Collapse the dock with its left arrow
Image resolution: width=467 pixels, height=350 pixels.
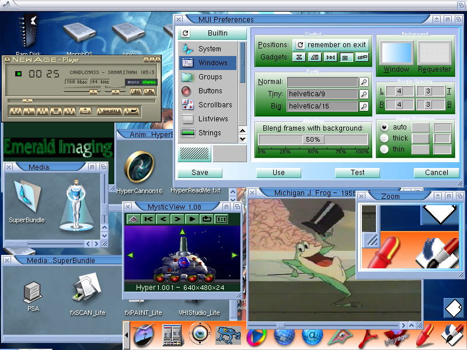coord(126,335)
